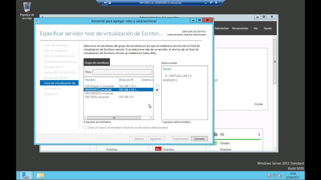Select the 'Grupo de servidores' tab

pyautogui.click(x=97, y=62)
